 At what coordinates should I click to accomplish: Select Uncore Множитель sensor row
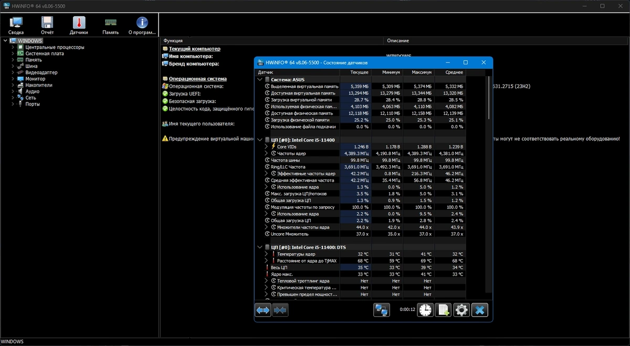click(361, 234)
